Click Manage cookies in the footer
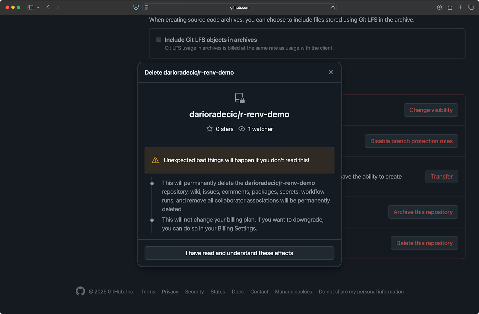This screenshot has width=479, height=314. click(x=293, y=292)
